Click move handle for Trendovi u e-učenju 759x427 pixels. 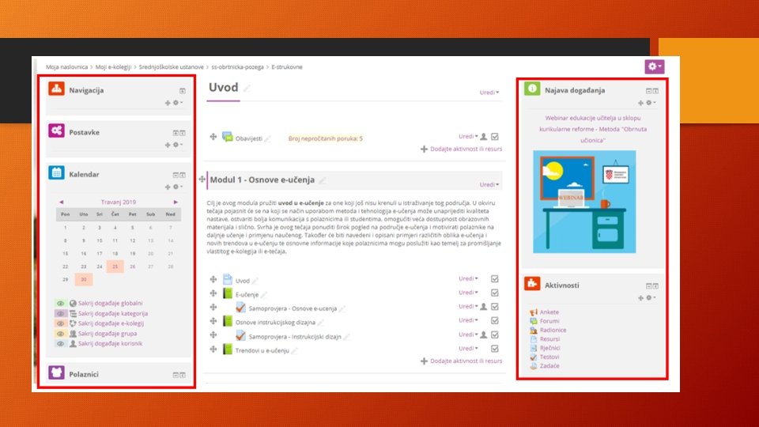(x=213, y=349)
